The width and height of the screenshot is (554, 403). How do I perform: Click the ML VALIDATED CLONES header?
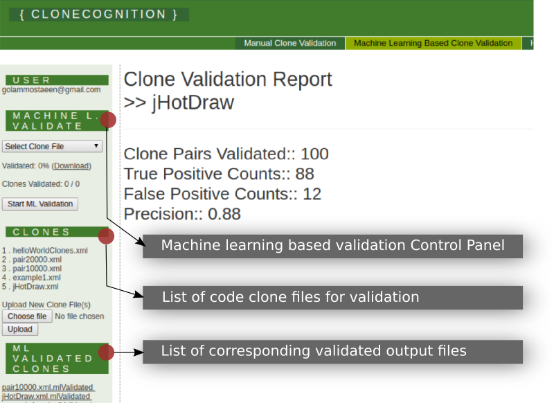coord(57,359)
